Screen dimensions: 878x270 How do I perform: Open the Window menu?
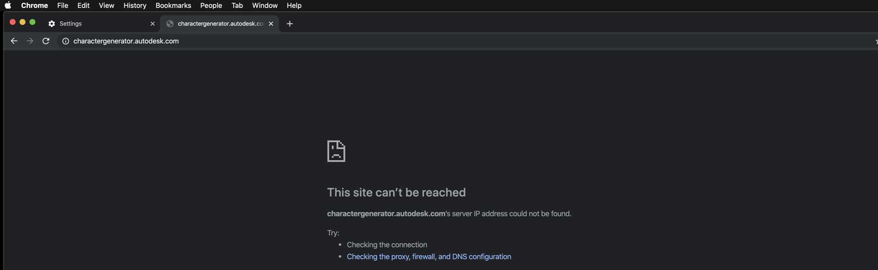coord(265,5)
